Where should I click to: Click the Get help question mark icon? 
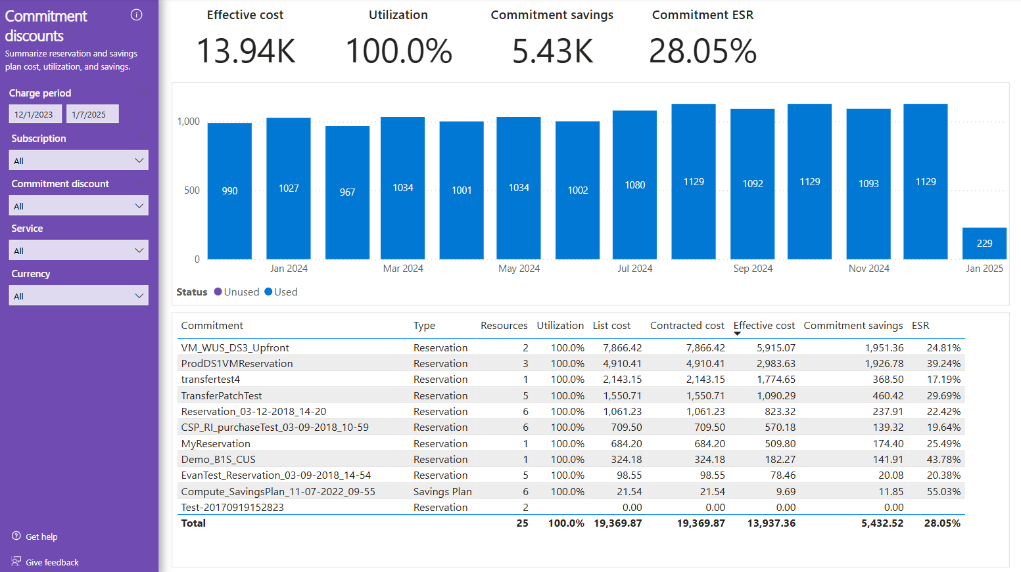16,536
